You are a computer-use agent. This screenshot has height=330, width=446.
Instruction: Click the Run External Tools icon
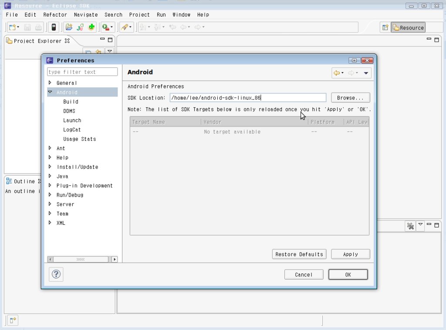[x=106, y=27]
